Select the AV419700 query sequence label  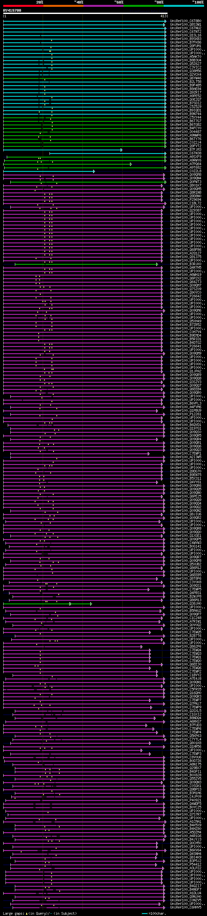click(12, 11)
